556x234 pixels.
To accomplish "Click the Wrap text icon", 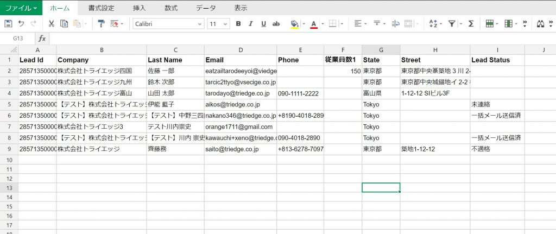I will click(395, 24).
